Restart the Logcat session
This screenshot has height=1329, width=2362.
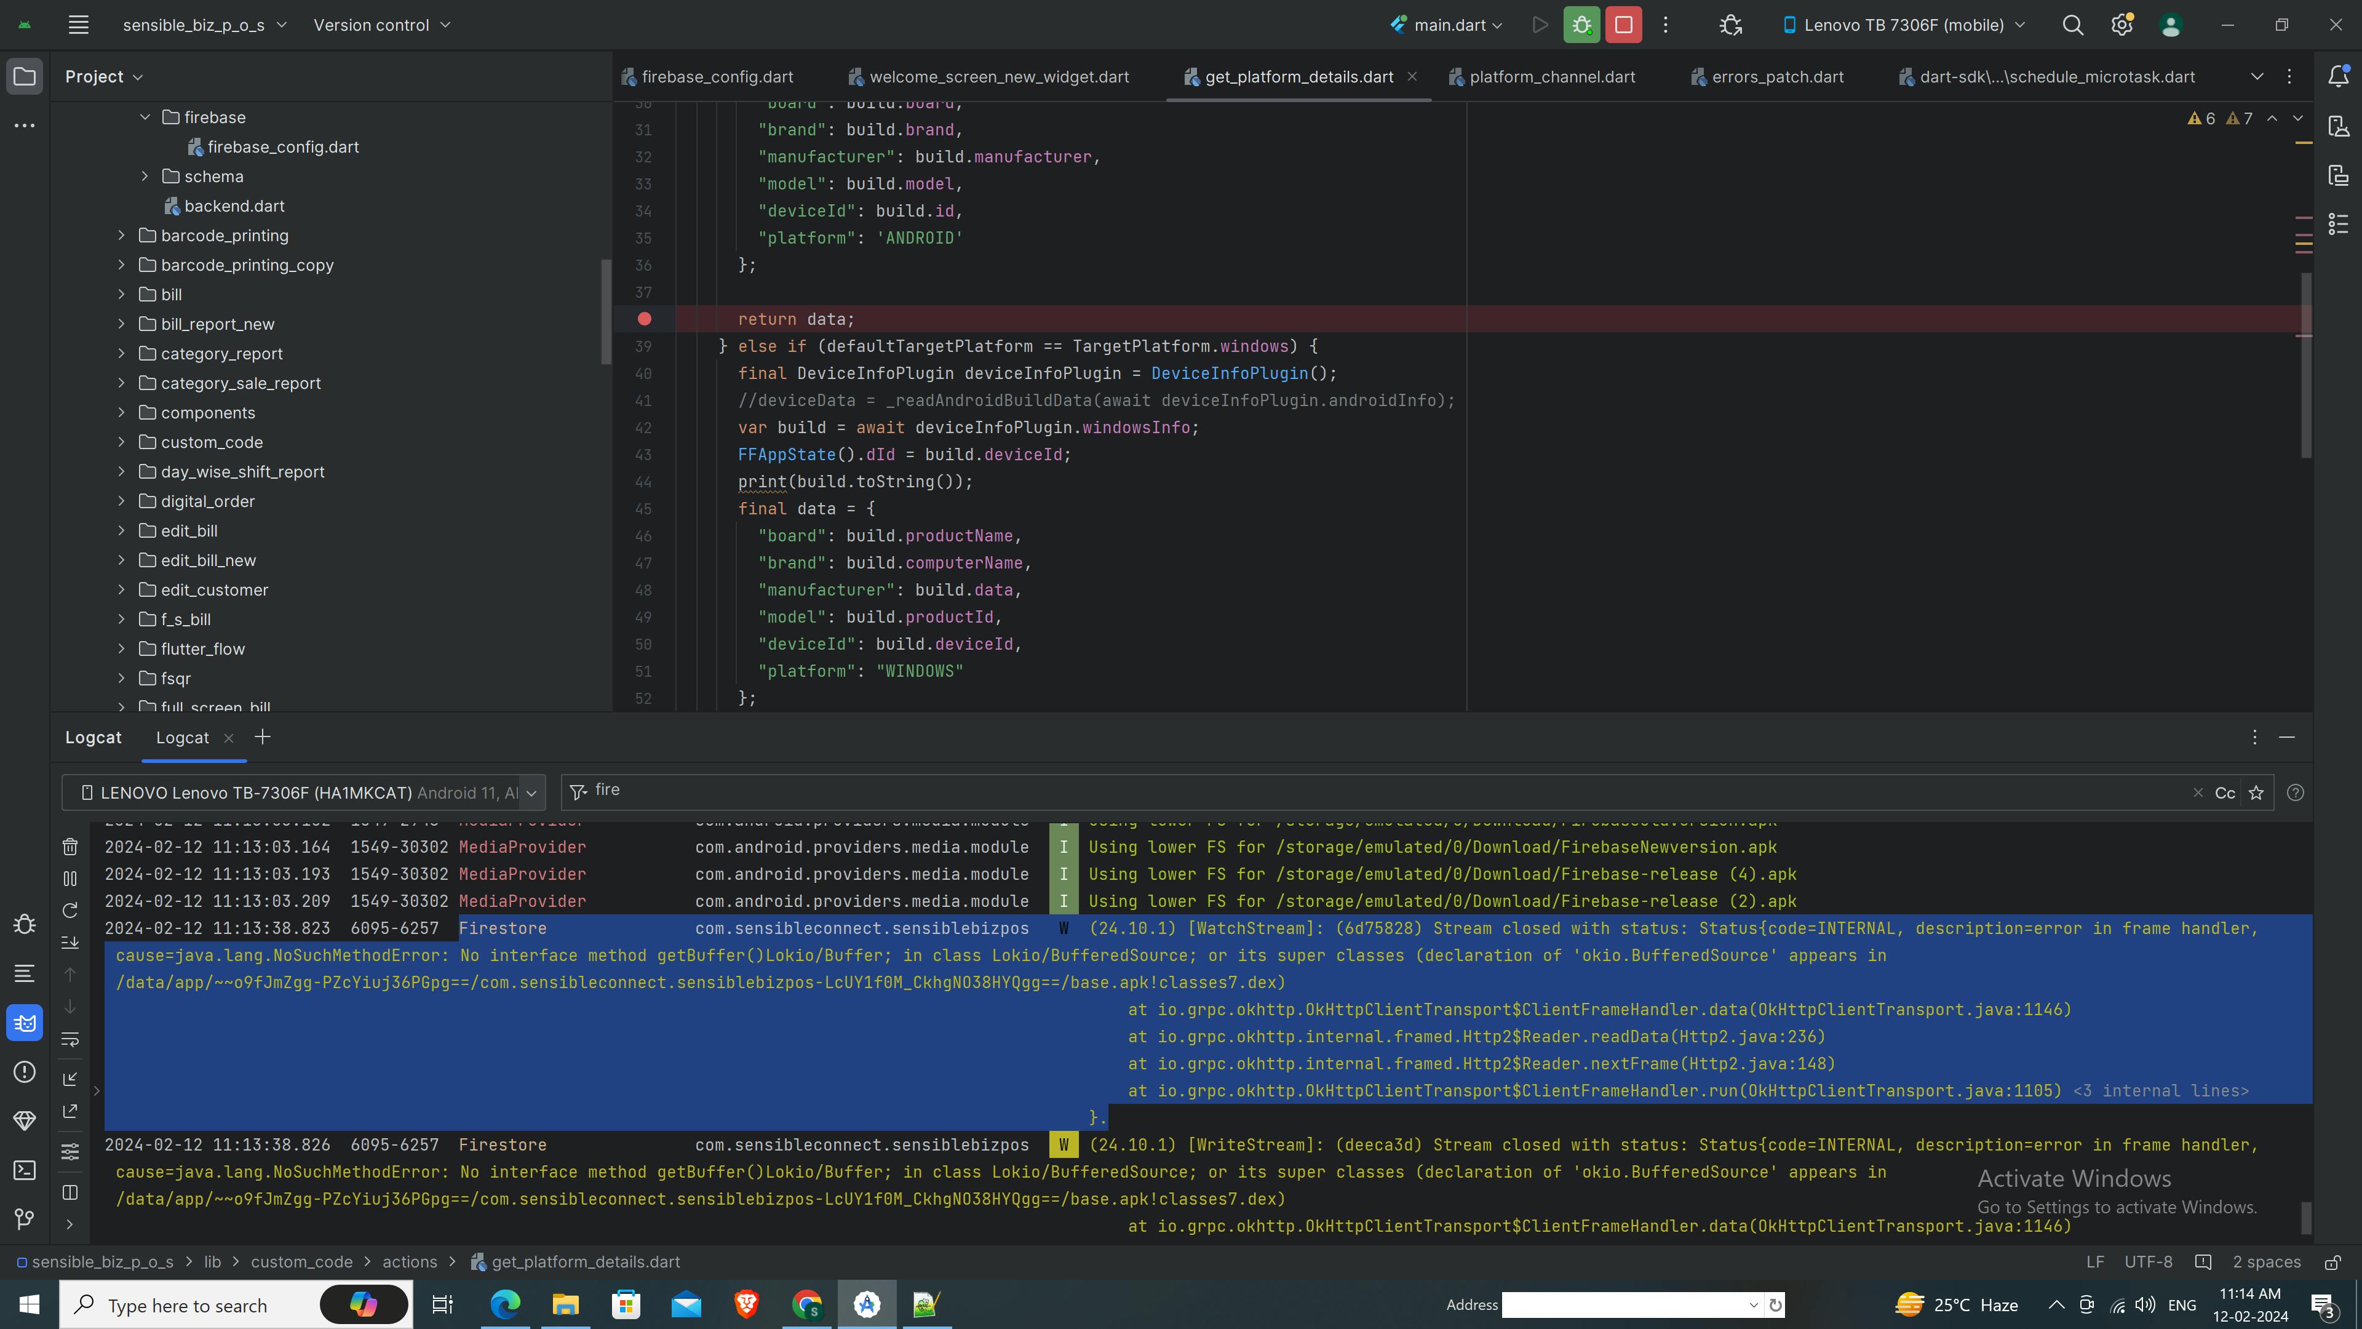coord(70,910)
